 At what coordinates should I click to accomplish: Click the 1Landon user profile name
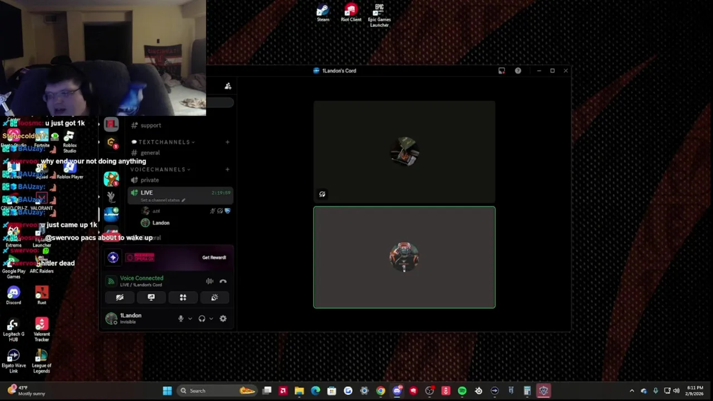point(131,315)
